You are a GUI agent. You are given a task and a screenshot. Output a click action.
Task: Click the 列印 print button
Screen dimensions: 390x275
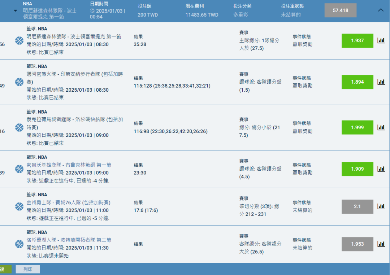pos(27,269)
